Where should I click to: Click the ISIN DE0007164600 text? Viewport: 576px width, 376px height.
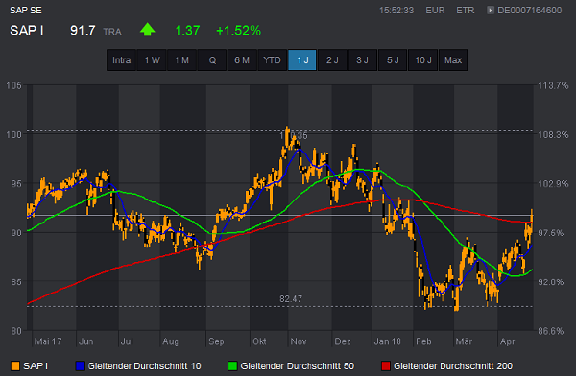[x=529, y=11]
